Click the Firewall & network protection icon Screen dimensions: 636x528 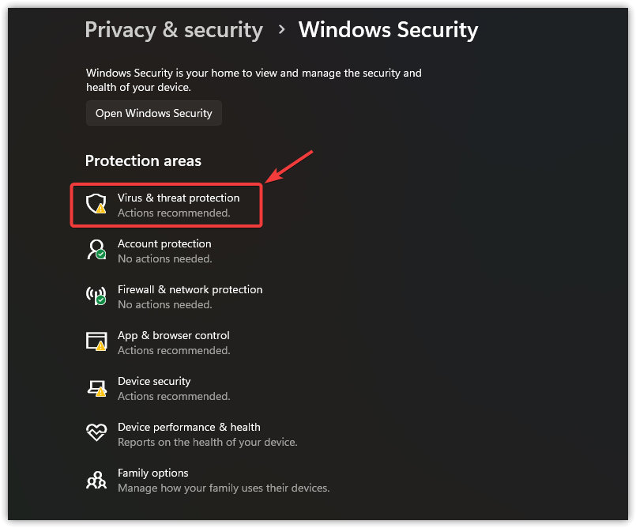[x=96, y=296]
